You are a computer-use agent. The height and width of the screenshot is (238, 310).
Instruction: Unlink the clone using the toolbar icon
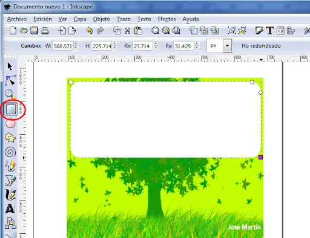(x=214, y=31)
